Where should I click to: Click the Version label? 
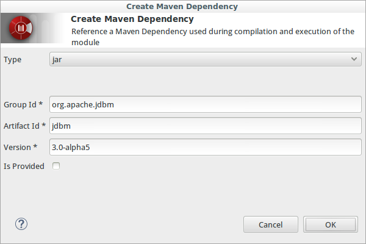[x=20, y=148]
